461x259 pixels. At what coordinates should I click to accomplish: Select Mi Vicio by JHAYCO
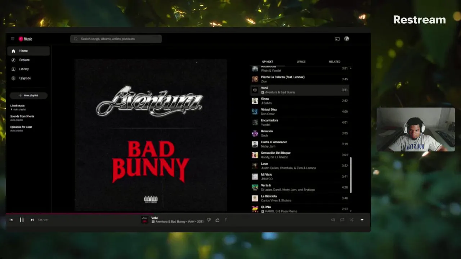(x=300, y=177)
